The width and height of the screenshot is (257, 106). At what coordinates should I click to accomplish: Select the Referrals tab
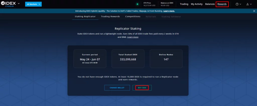[x=151, y=16]
